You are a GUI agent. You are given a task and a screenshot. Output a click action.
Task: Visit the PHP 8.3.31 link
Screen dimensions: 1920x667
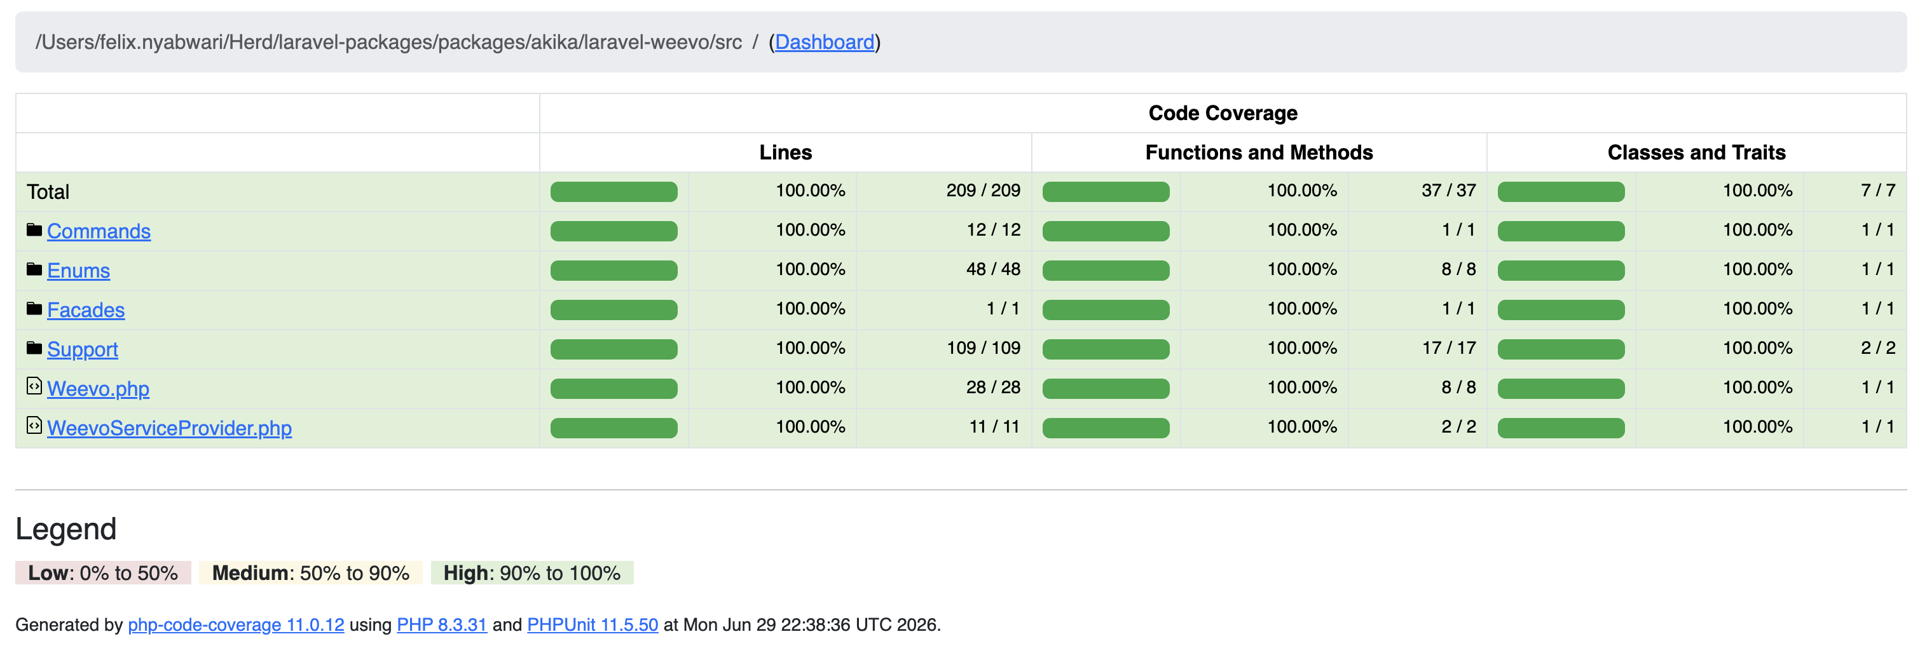[x=442, y=625]
